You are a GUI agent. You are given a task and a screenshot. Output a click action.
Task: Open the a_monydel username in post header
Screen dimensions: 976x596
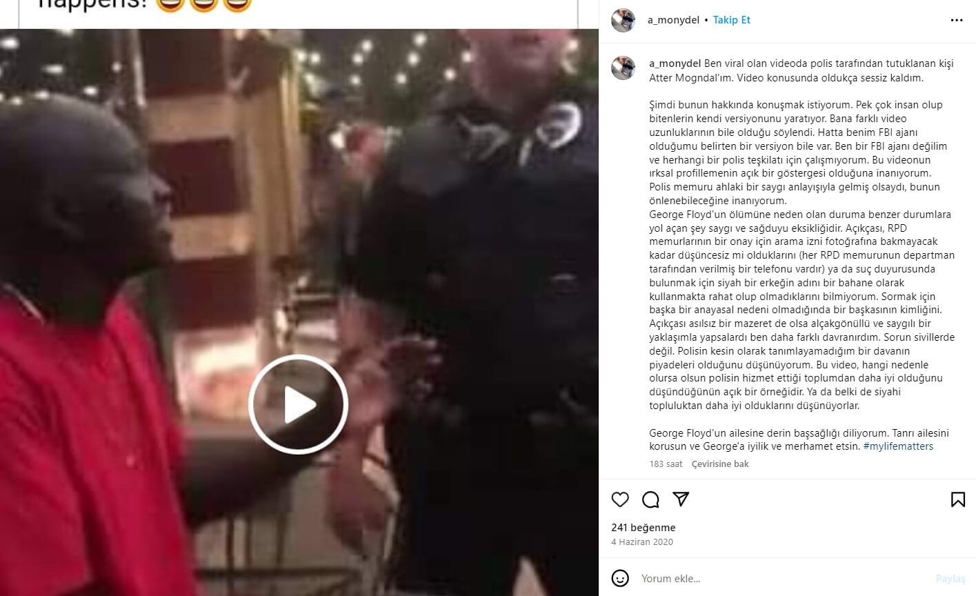click(673, 20)
